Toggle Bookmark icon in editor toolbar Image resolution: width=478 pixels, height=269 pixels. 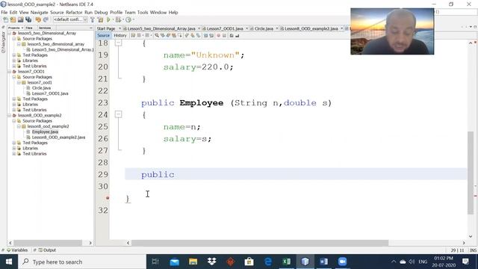[x=199, y=36]
